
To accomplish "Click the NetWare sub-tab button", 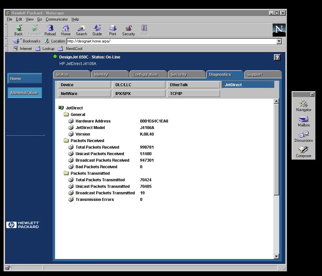I will (84, 93).
